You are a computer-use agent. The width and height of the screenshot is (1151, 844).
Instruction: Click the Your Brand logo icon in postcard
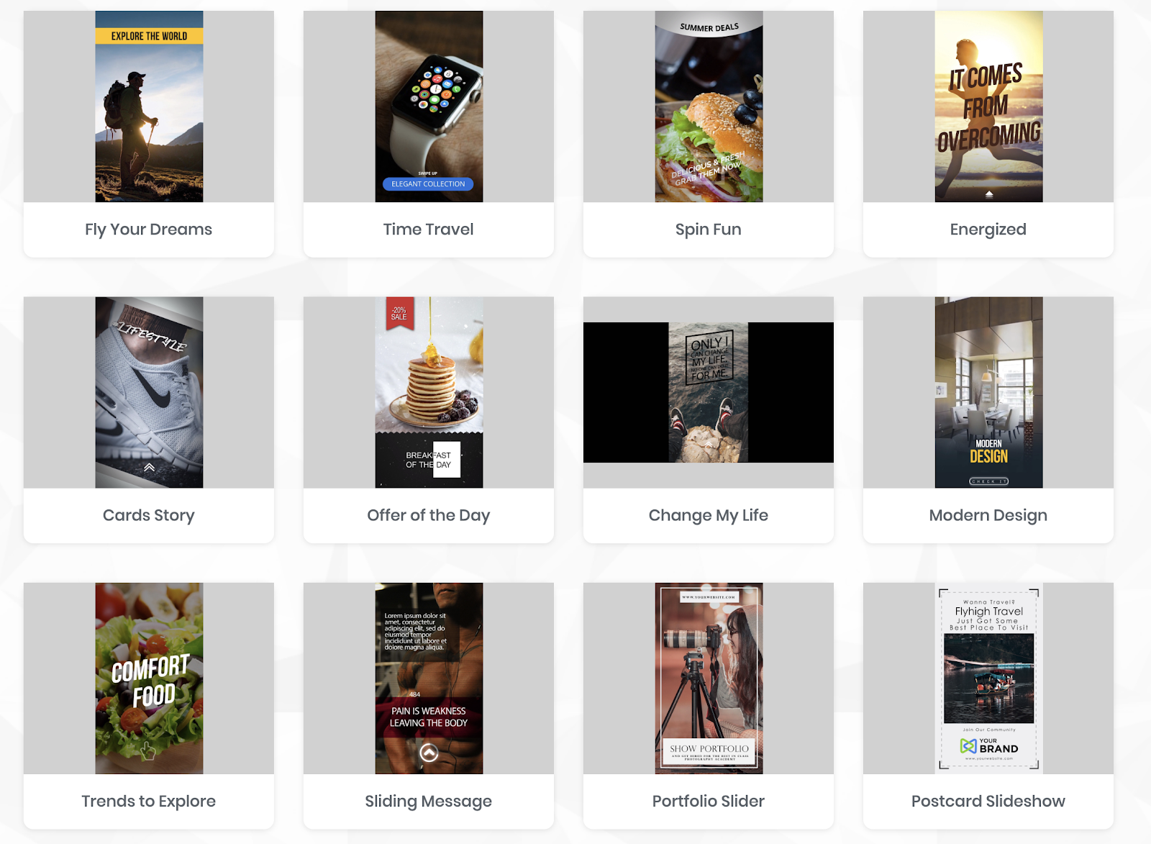[x=968, y=745]
